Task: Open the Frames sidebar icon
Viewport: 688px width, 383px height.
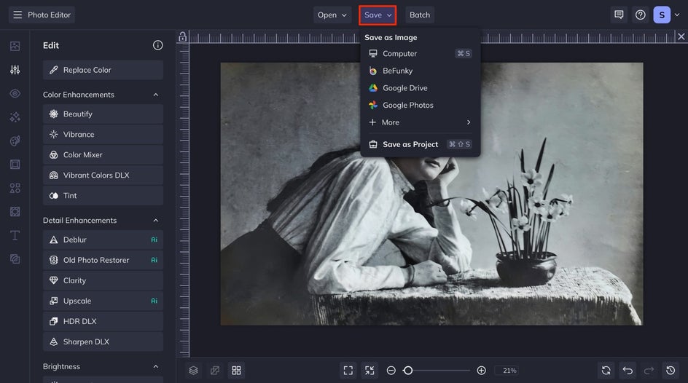Action: (x=15, y=165)
